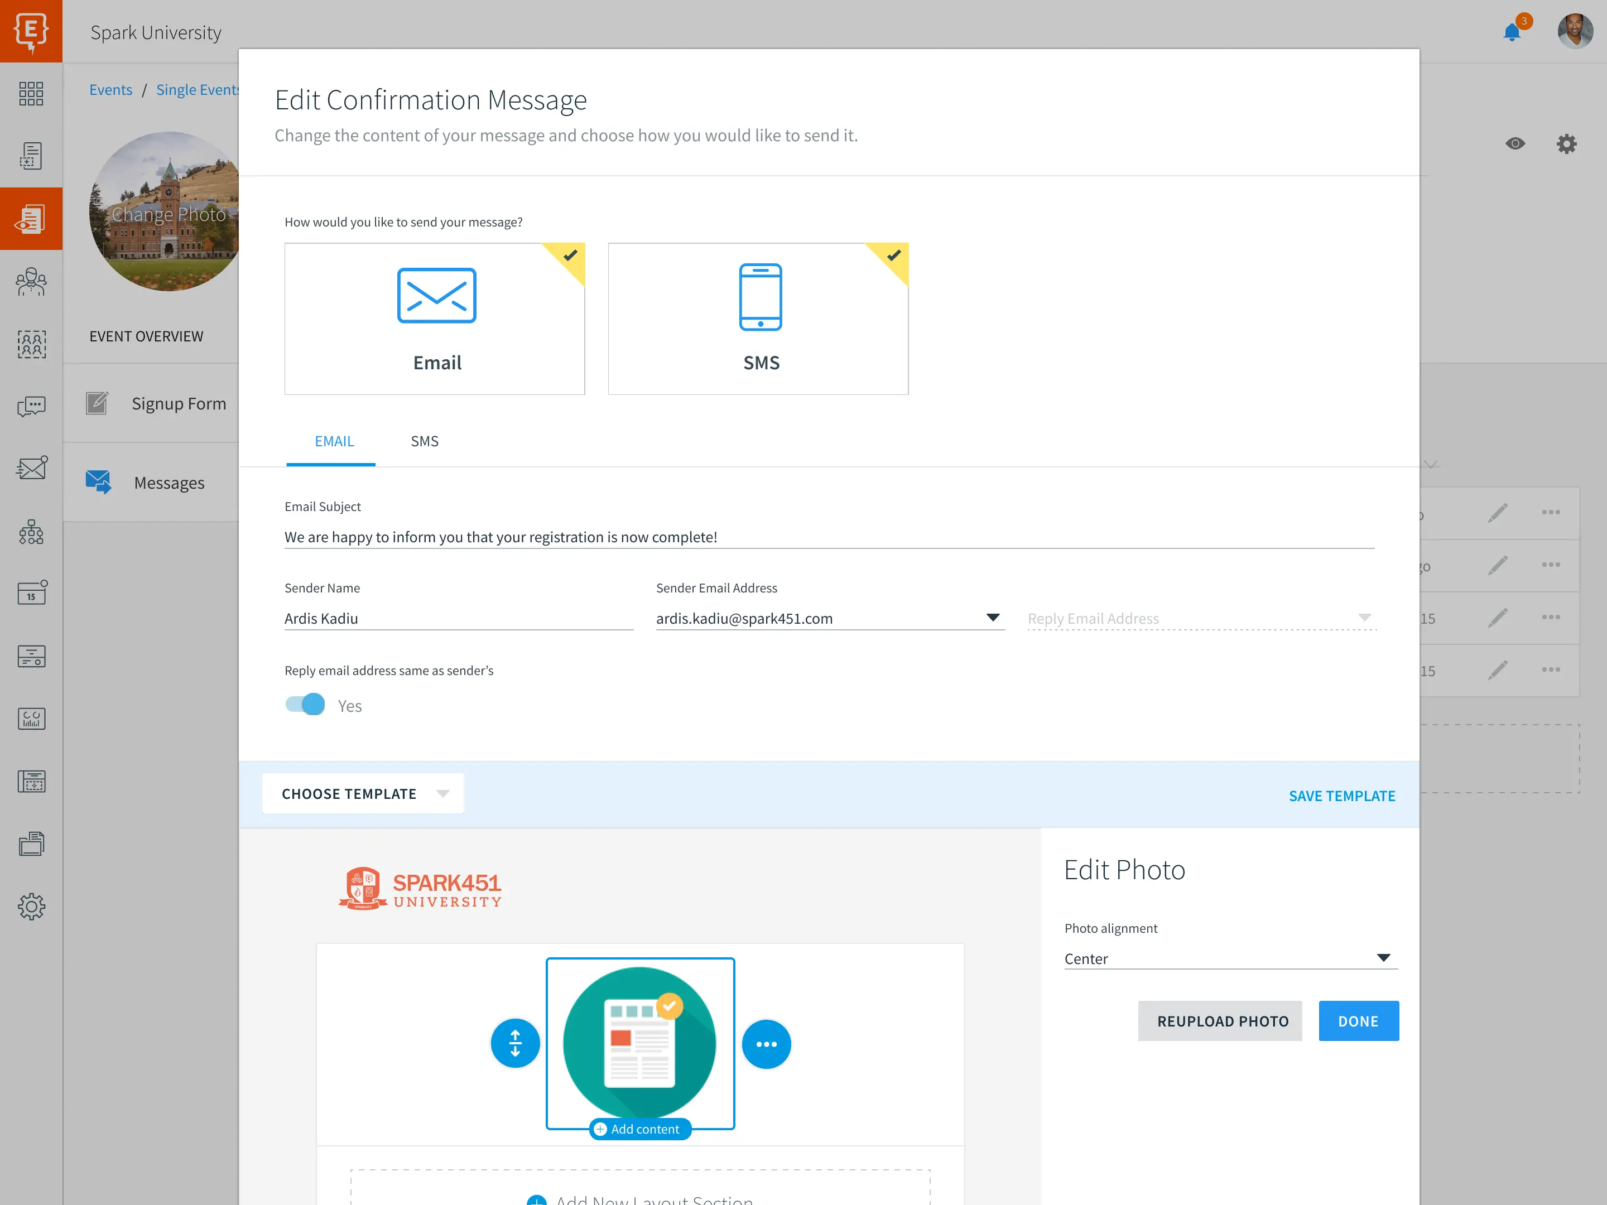1607x1205 pixels.
Task: Click Change Photo on event image
Action: coord(169,214)
